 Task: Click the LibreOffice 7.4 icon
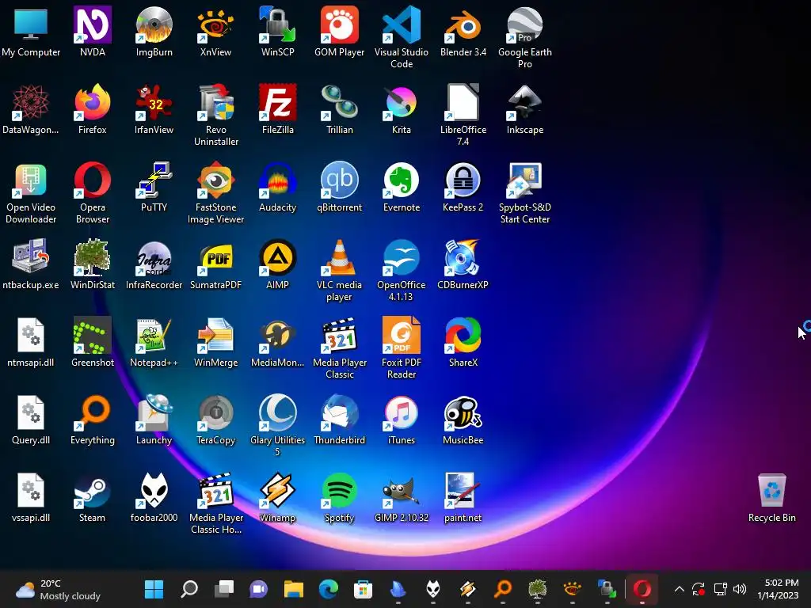pyautogui.click(x=463, y=102)
